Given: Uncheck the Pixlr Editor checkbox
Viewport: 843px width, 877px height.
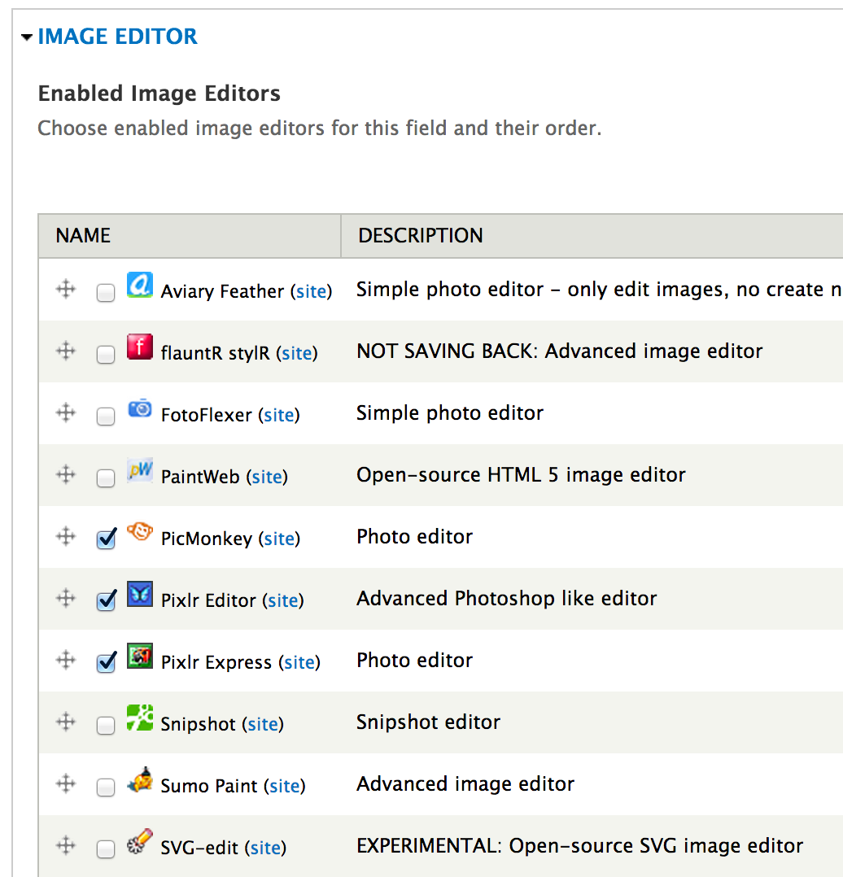Looking at the screenshot, I should click(107, 600).
